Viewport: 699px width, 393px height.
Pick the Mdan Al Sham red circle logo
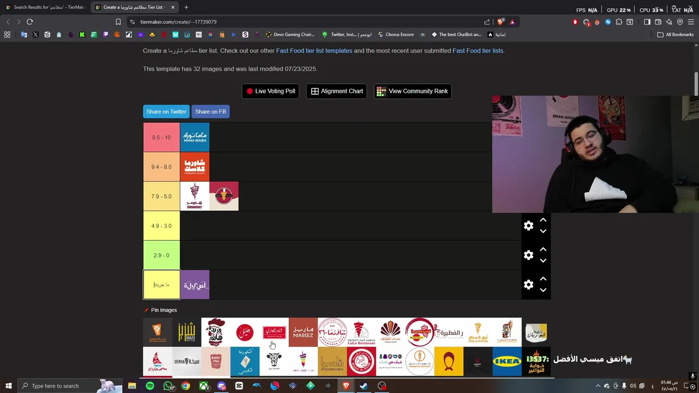click(x=362, y=361)
